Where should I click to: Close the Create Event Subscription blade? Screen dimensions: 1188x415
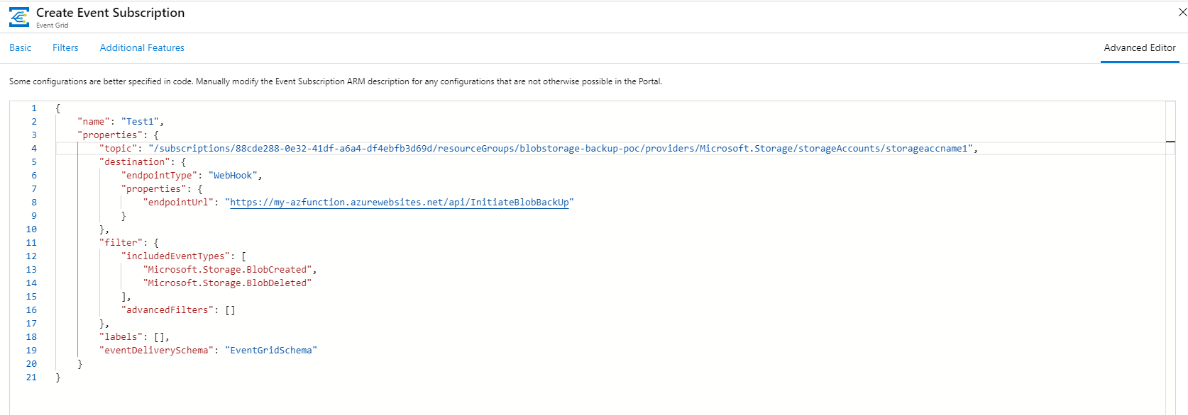[x=1182, y=12]
